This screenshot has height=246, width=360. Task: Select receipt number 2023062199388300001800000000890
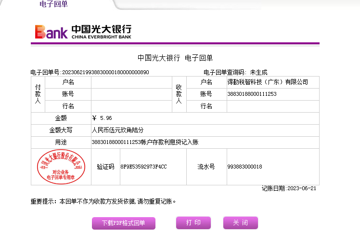coord(105,72)
